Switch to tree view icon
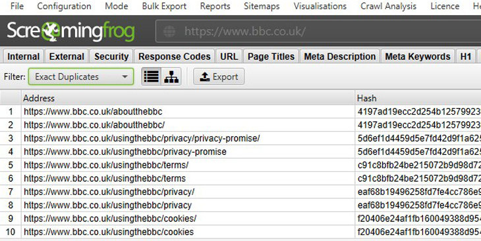 point(171,76)
